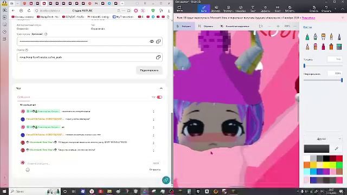The height and width of the screenshot is (195, 347).
Task: Select the Pencil brush
Action: click(x=307, y=47)
